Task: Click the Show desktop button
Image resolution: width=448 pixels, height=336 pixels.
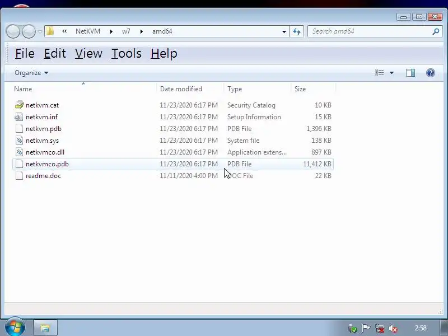Action: (444, 328)
